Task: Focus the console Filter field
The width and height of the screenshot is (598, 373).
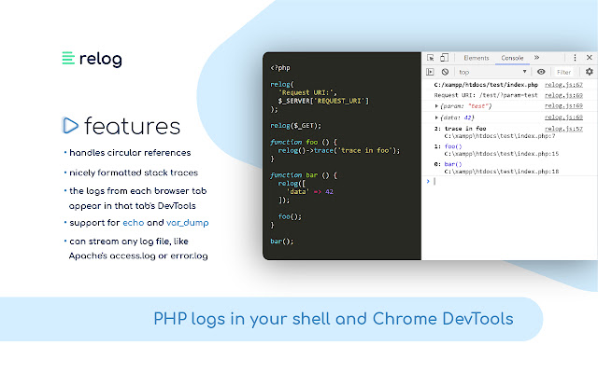Action: pyautogui.click(x=563, y=72)
